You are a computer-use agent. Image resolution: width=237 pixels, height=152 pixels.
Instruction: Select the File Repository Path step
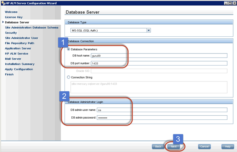[20, 43]
